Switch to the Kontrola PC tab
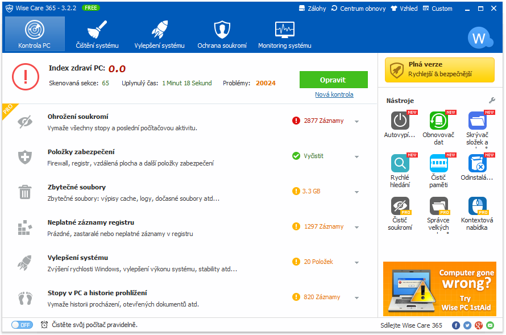The width and height of the screenshot is (506, 335). pos(35,34)
